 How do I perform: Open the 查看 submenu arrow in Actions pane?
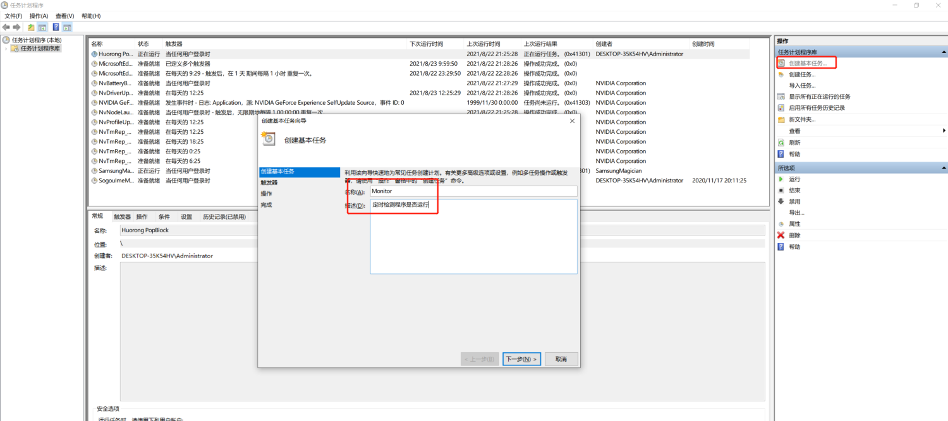pos(944,131)
